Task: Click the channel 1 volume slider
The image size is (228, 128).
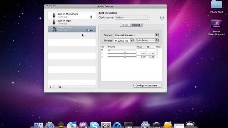Action: click(122, 53)
